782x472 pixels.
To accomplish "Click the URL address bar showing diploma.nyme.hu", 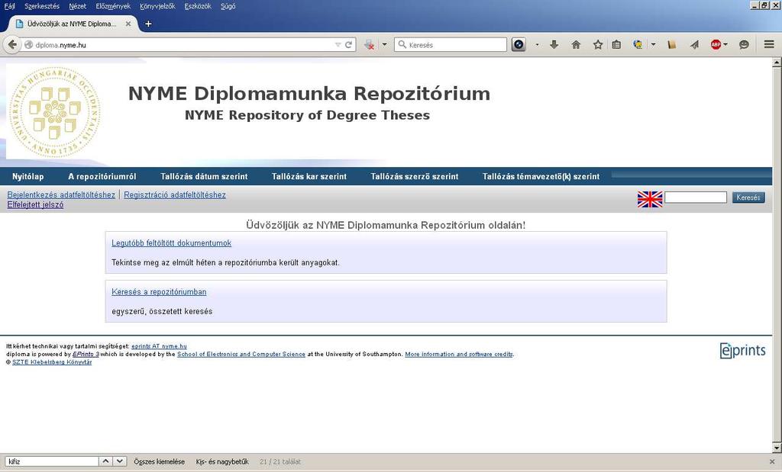I will (x=179, y=45).
